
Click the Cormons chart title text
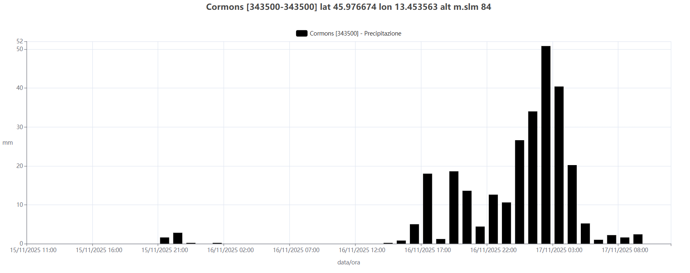pyautogui.click(x=348, y=7)
